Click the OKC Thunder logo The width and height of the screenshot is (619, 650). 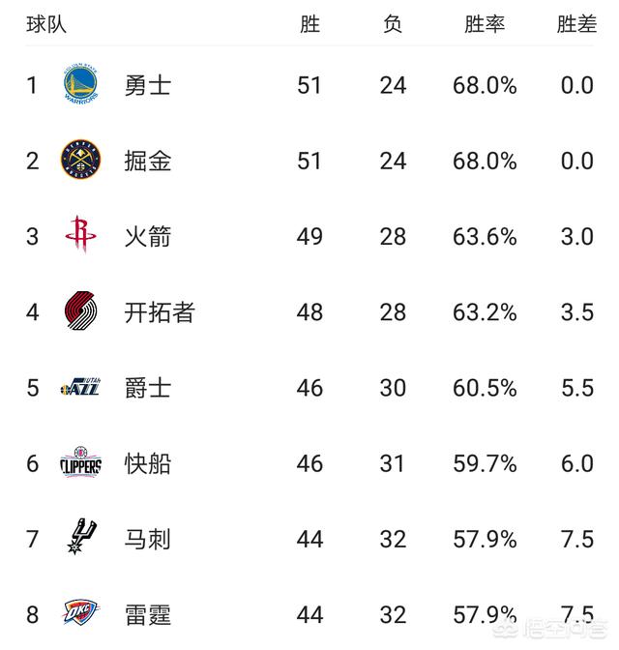click(80, 612)
